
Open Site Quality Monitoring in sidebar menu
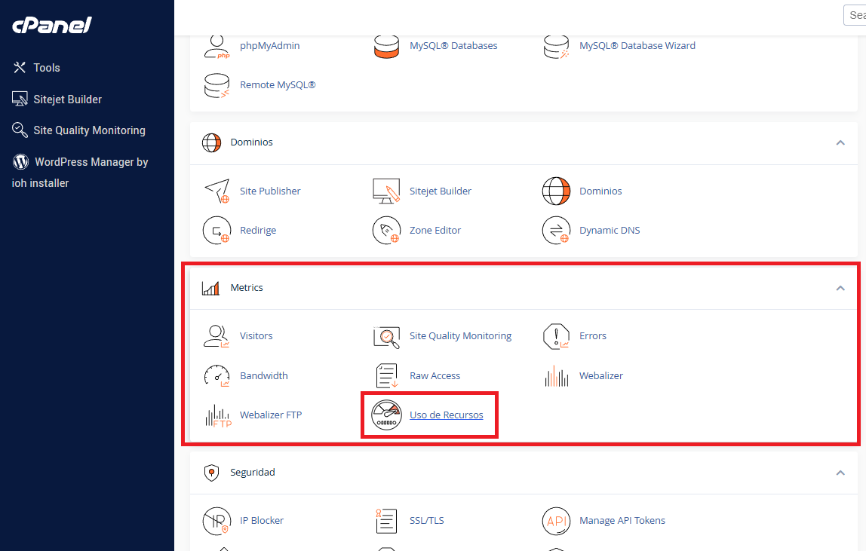pyautogui.click(x=90, y=130)
